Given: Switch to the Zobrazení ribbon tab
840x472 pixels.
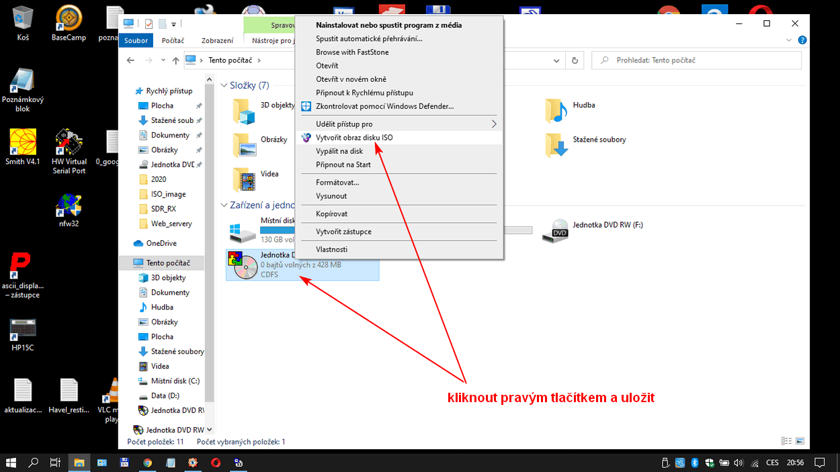Looking at the screenshot, I should [217, 41].
